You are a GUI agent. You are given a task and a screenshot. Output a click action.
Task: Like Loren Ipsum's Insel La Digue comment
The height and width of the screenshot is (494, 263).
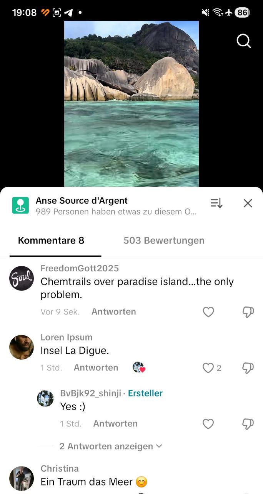208,368
